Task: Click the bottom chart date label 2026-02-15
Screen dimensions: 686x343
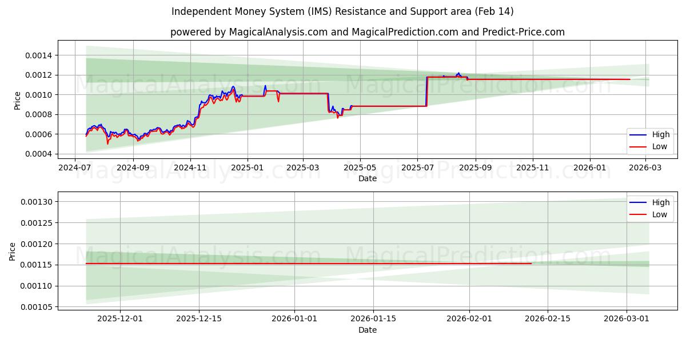Action: pos(549,319)
